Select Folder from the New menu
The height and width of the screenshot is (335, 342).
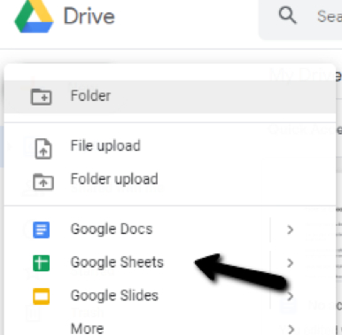coord(170,97)
